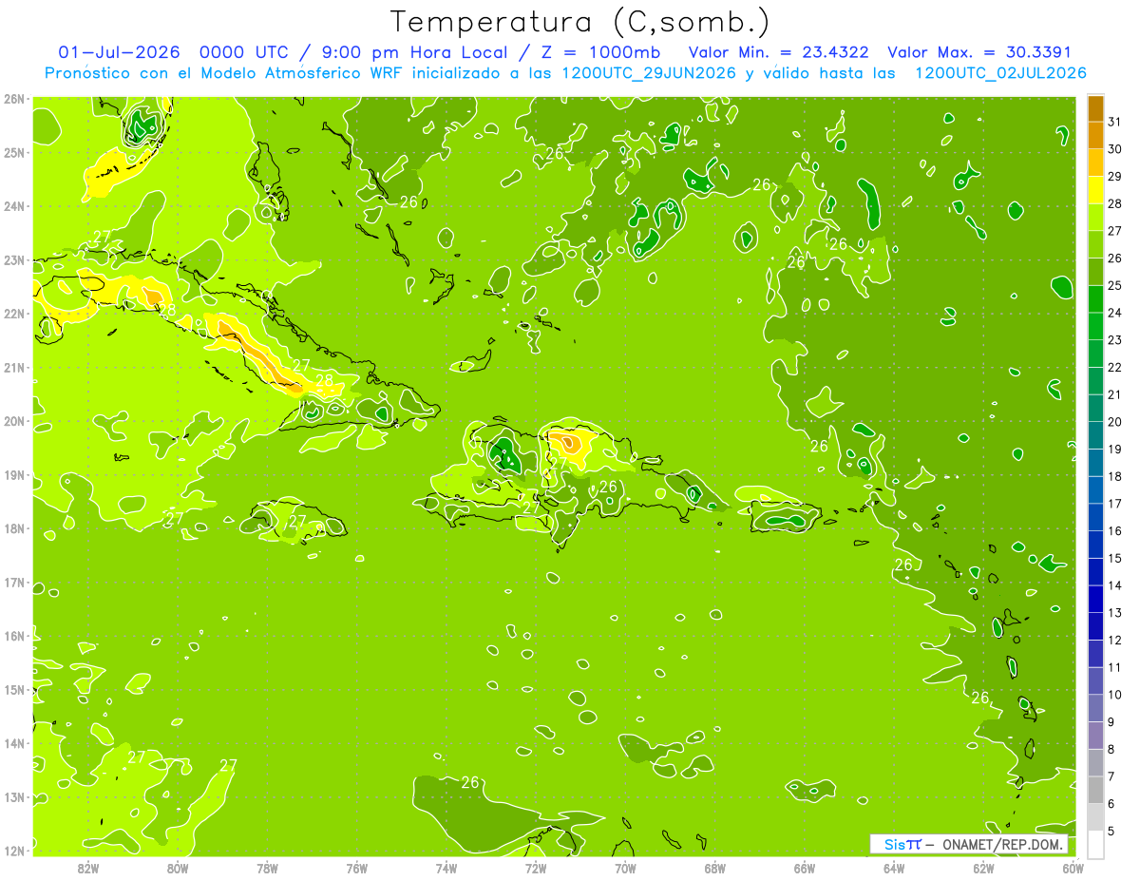Click the 82W longitude axis label
The height and width of the screenshot is (881, 1140).
point(88,869)
